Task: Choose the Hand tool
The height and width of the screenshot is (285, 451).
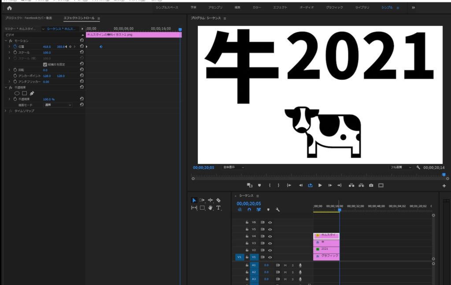Action: click(211, 207)
